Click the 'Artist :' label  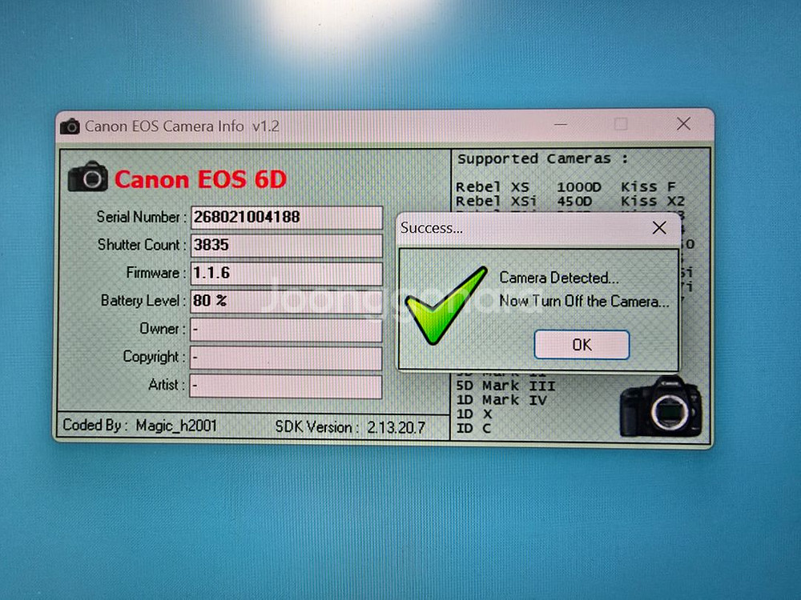[167, 385]
